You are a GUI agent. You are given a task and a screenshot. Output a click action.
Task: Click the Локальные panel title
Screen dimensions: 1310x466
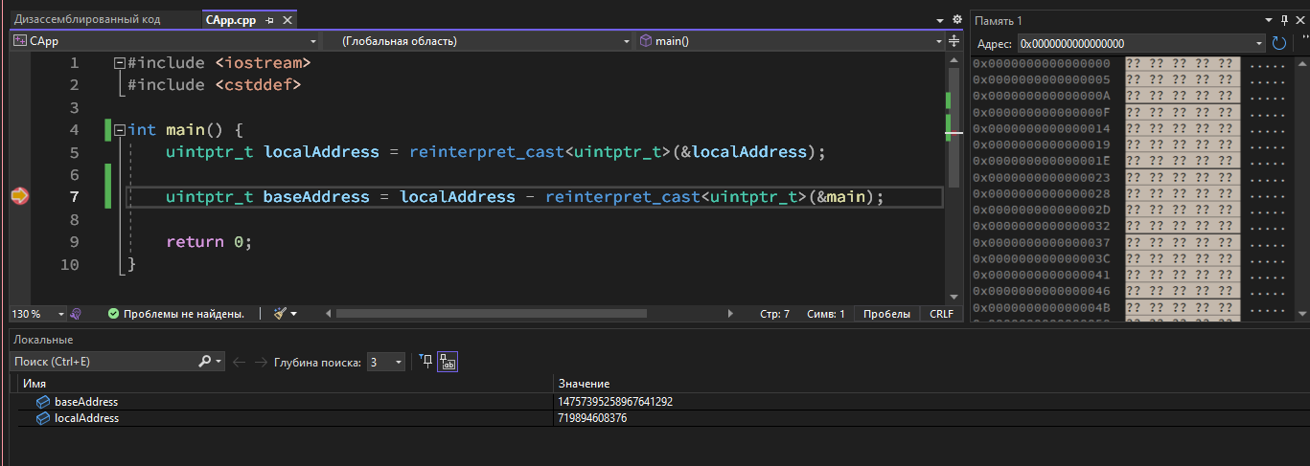point(43,340)
